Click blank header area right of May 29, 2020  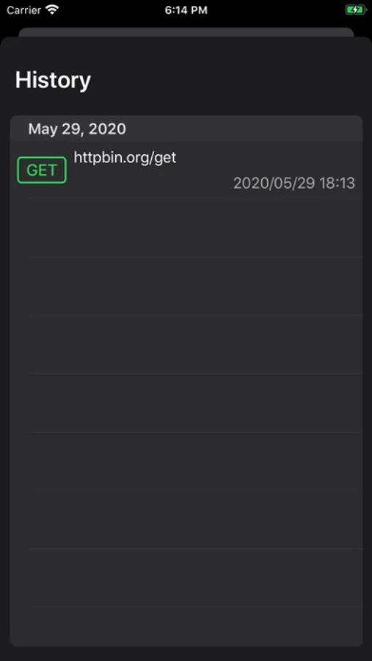pyautogui.click(x=244, y=129)
